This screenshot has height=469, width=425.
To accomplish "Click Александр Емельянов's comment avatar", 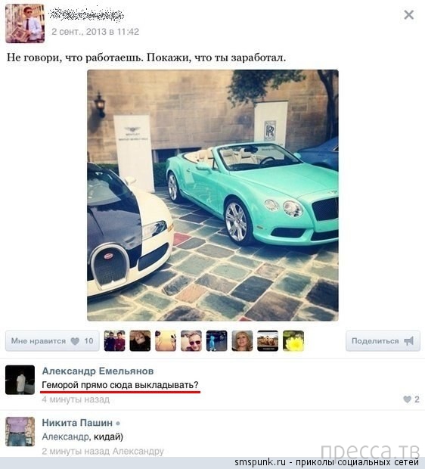I will (20, 380).
